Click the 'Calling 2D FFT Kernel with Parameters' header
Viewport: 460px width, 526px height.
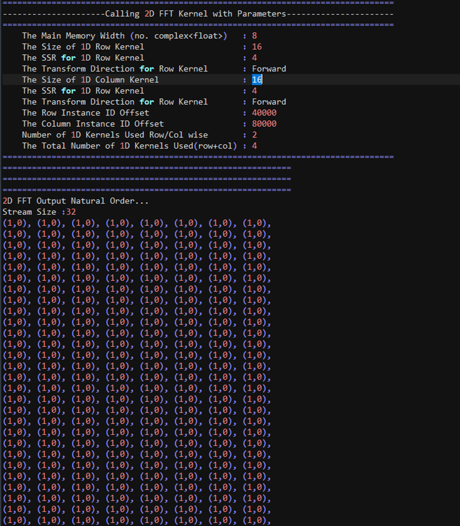195,14
